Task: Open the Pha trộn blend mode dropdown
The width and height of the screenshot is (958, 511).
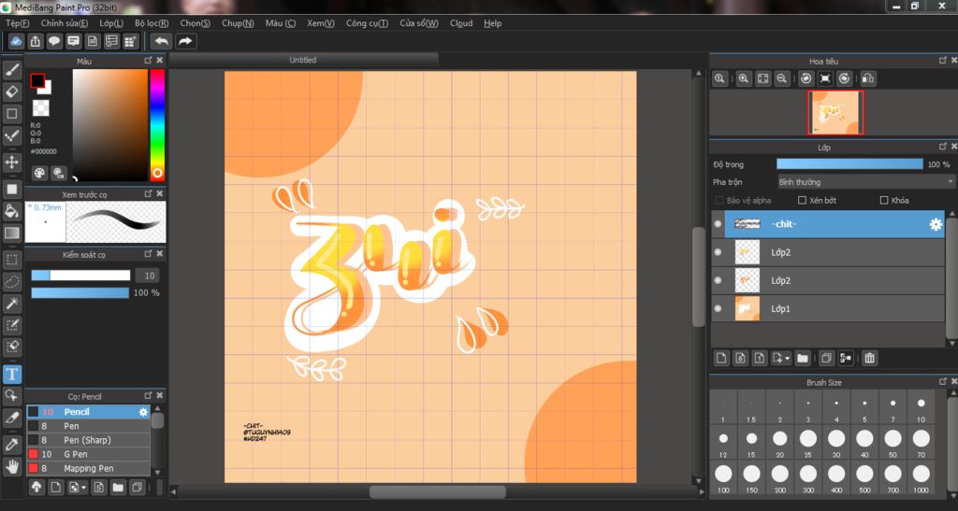Action: point(865,182)
